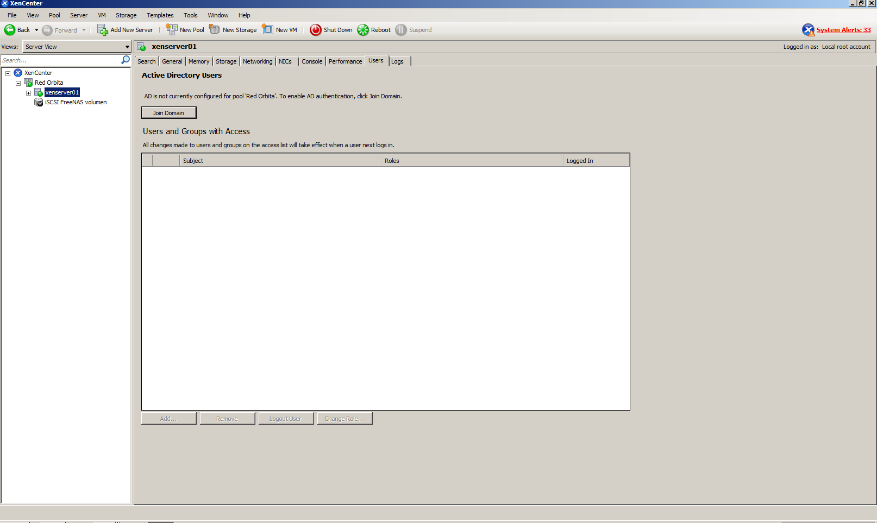The height and width of the screenshot is (523, 877).
Task: Select the New Pool toolbar icon
Action: pos(172,30)
